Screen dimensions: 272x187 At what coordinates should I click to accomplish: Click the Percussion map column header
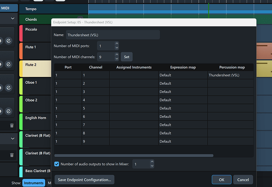click(x=232, y=67)
